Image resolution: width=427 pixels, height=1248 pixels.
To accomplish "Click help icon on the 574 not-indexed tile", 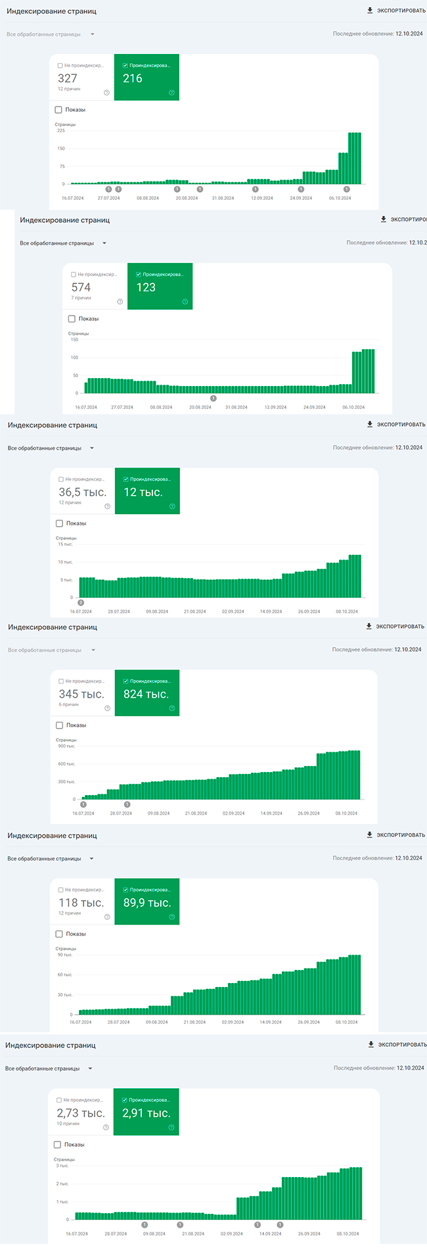I will [x=120, y=302].
